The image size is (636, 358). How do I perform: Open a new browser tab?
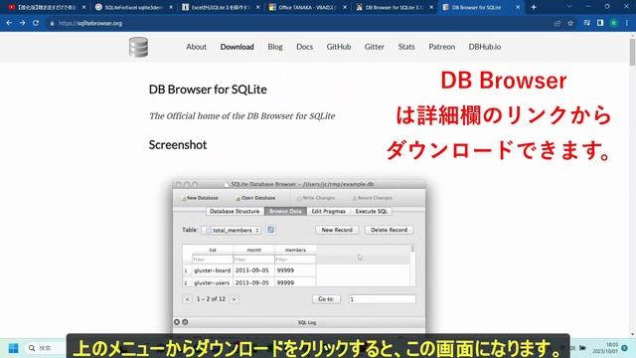(534, 7)
